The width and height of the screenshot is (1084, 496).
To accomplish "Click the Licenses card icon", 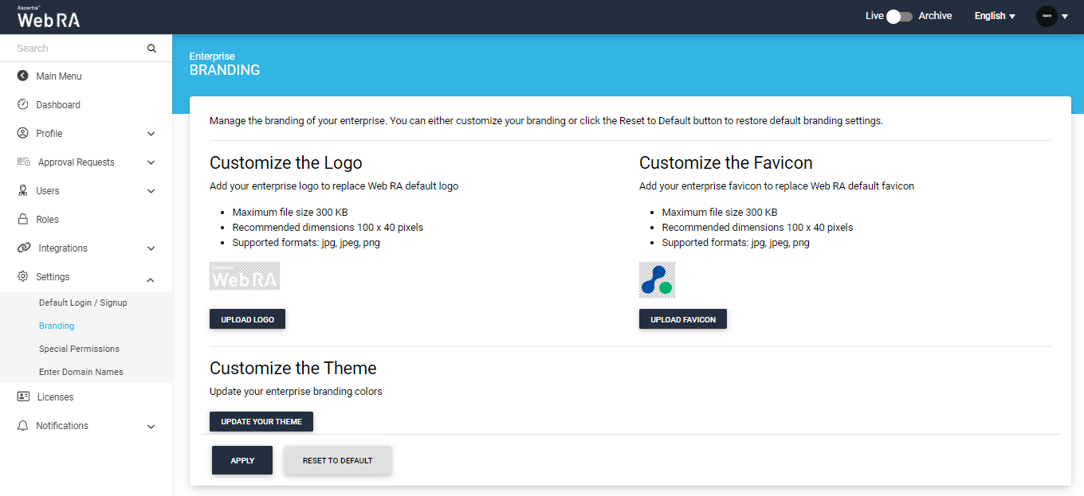I will coord(24,397).
